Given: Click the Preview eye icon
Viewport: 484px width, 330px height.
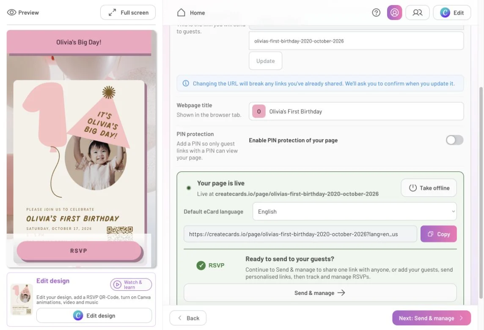Looking at the screenshot, I should tap(11, 13).
